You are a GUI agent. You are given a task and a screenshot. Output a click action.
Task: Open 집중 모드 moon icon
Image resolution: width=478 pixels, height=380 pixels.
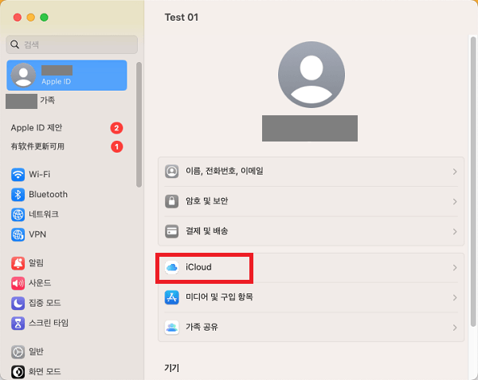18,304
